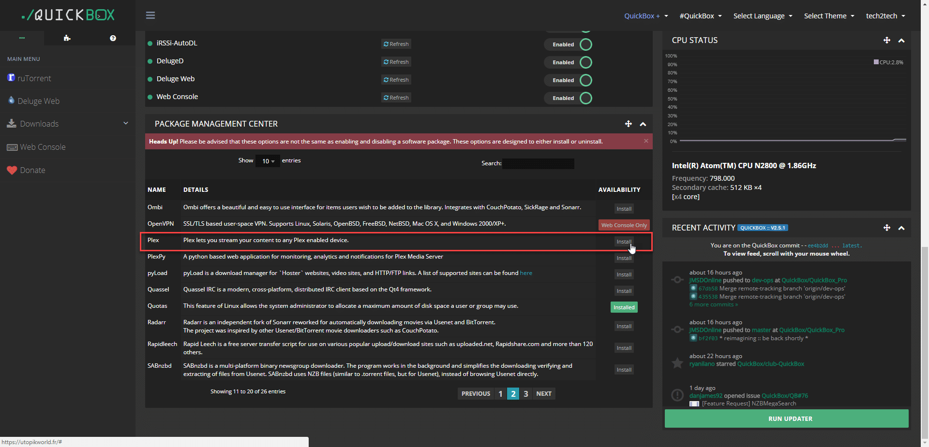Screen dimensions: 929x447
Task: Open the JMSDOnline user link at dev-ops push
Action: pyautogui.click(x=705, y=280)
